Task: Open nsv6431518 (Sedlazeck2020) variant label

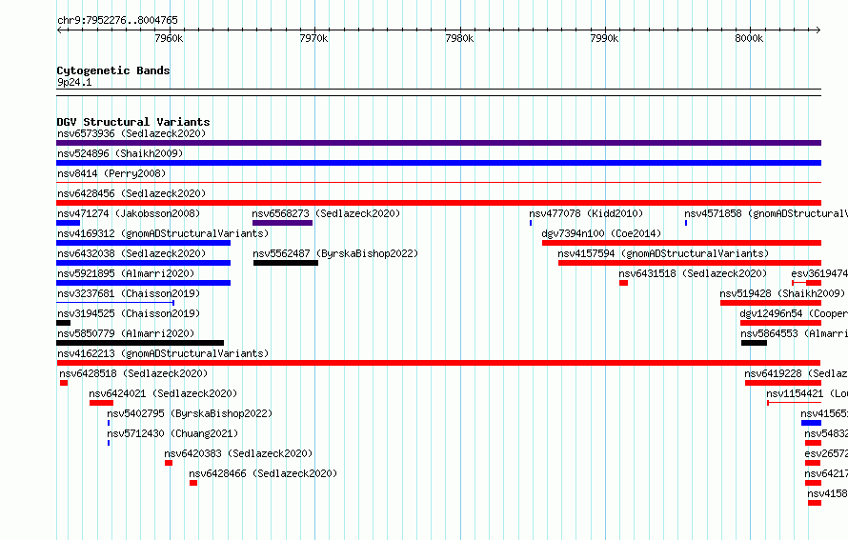Action: click(x=693, y=273)
